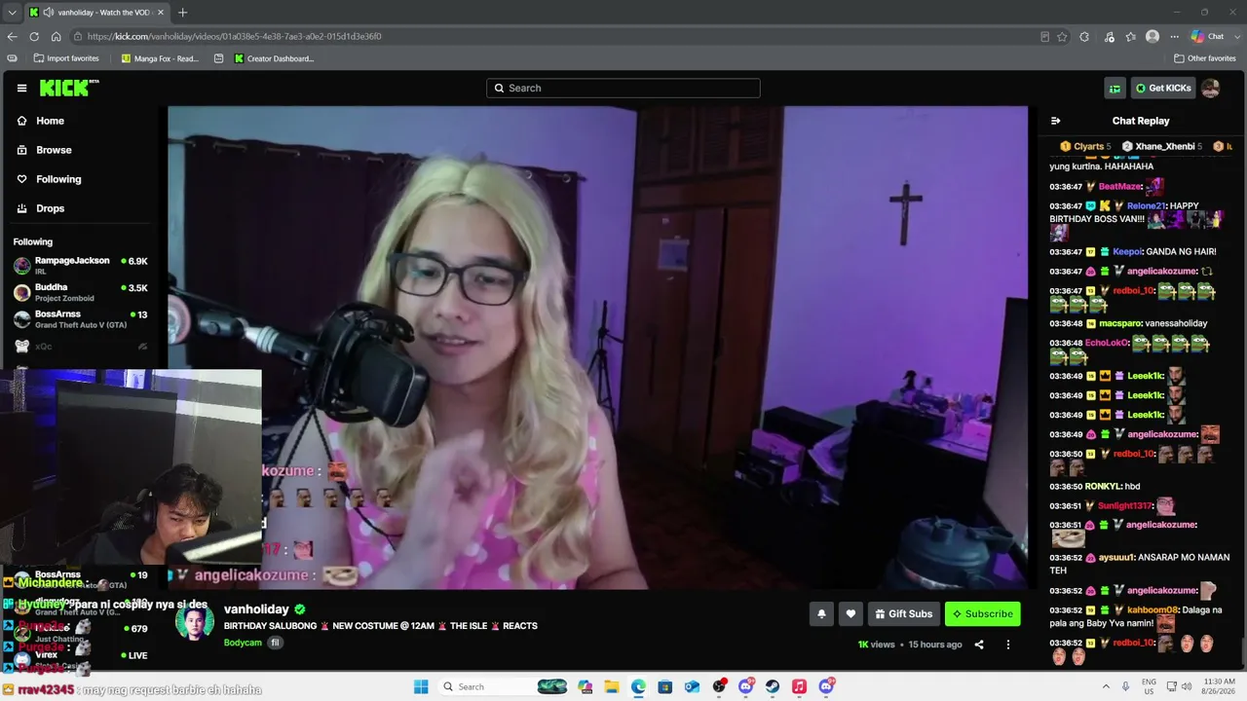This screenshot has width=1247, height=701.
Task: Open Buddha's followed channel
Action: 80,291
